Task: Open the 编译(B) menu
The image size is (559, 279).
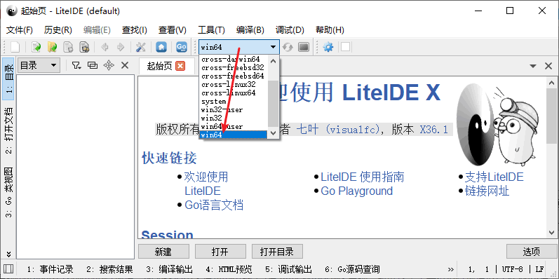Action: click(x=250, y=30)
